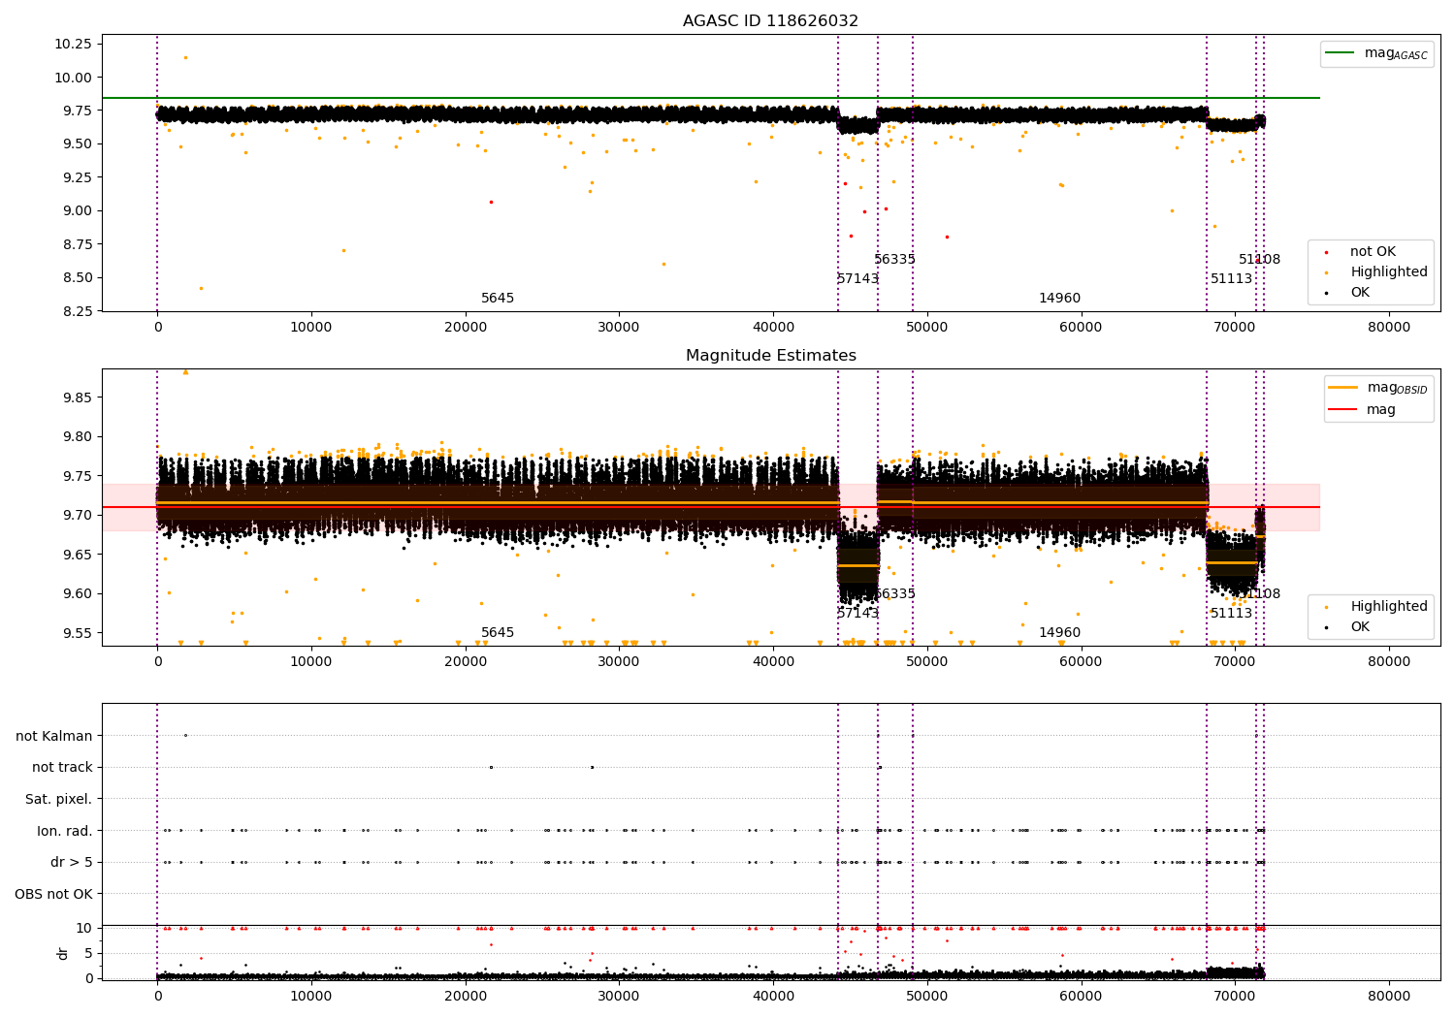The width and height of the screenshot is (1455, 1018).
Task: Click the 40000 x-tick under the top plot
Action: click(773, 328)
